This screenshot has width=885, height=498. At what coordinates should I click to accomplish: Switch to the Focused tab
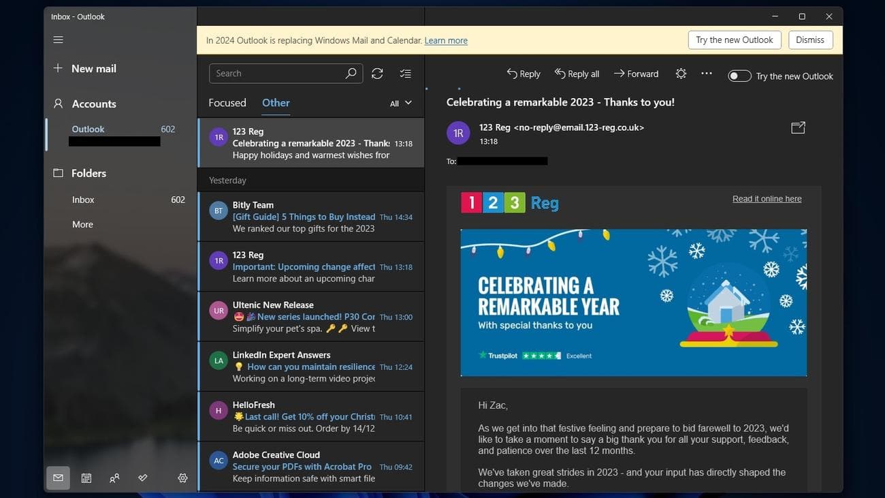227,102
